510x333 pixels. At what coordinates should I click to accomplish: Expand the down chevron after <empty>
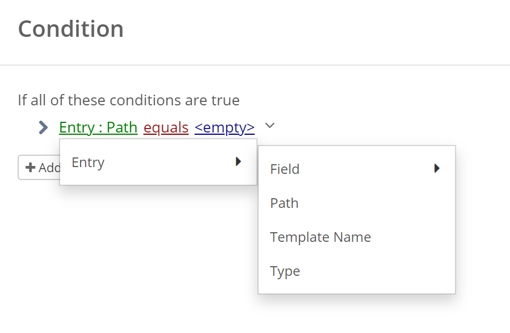pos(270,125)
